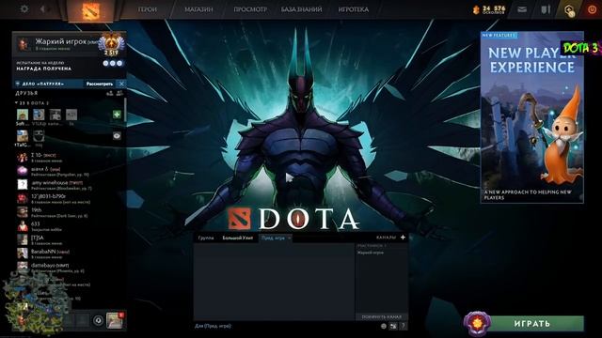602x338 pixels.
Task: Click the chat message input field
Action: coord(286,326)
